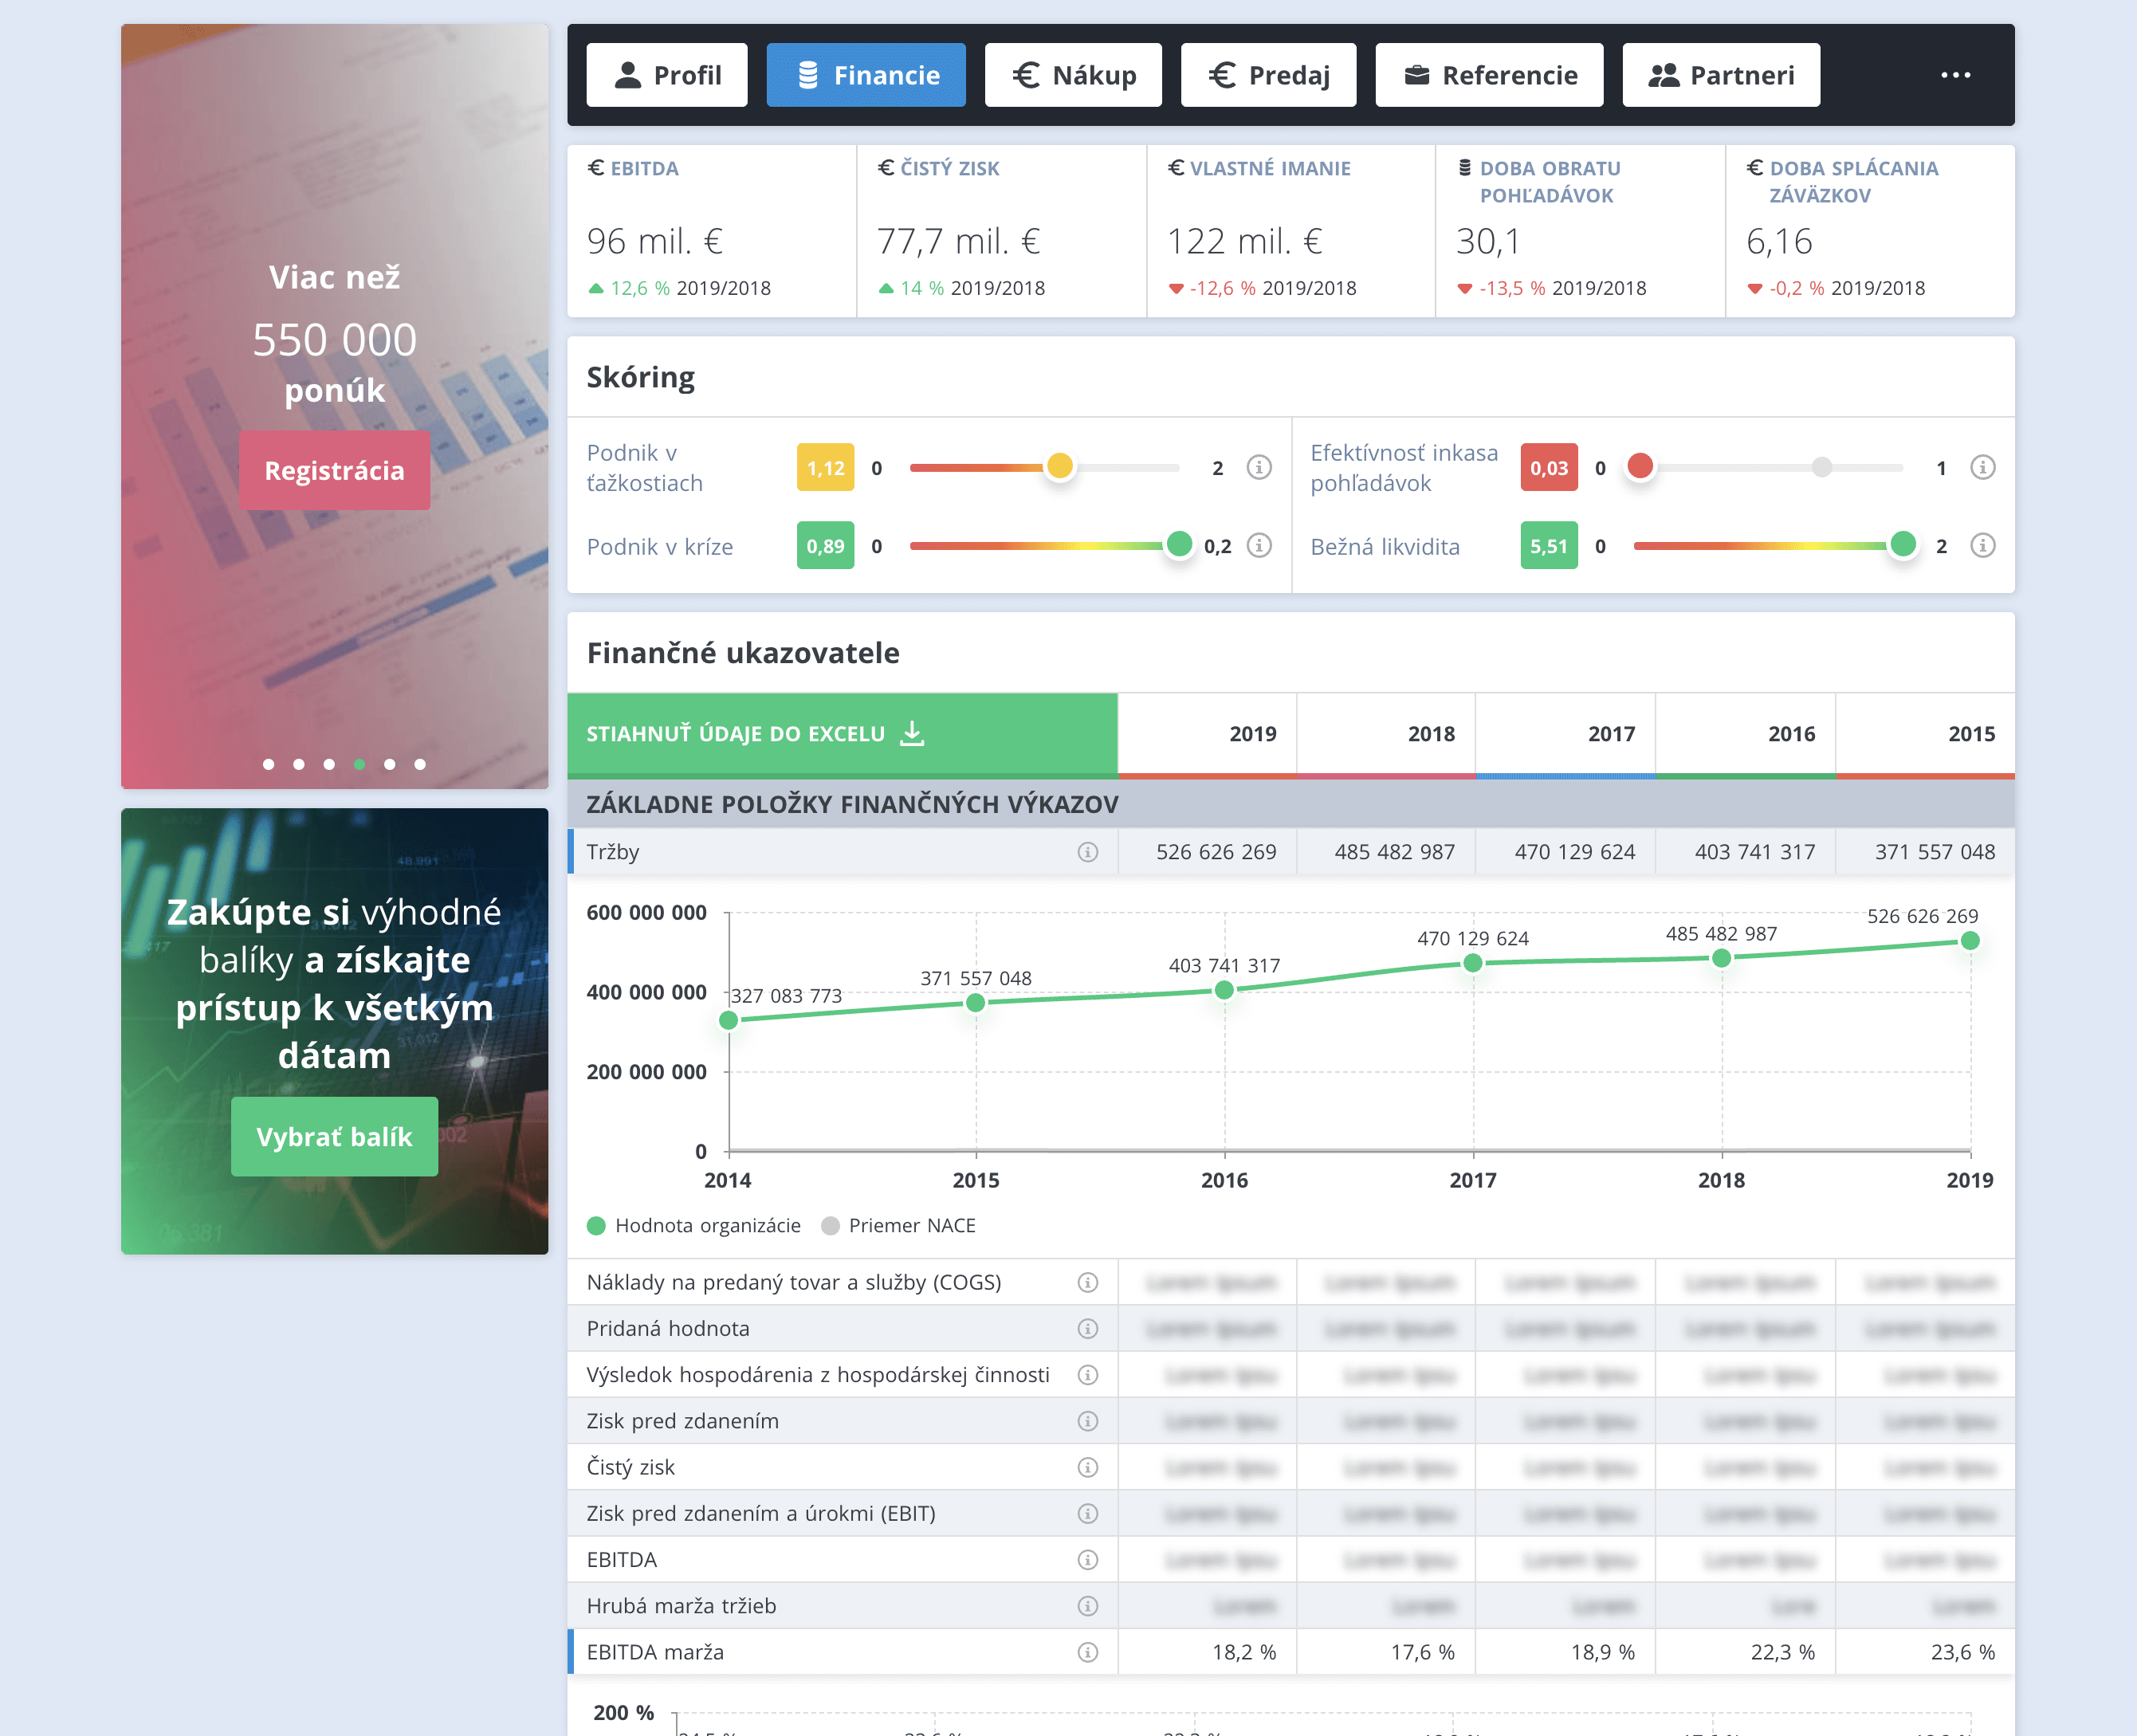Click the Podnik v ťažkostiach slider handle
2137x1736 pixels.
point(1059,466)
